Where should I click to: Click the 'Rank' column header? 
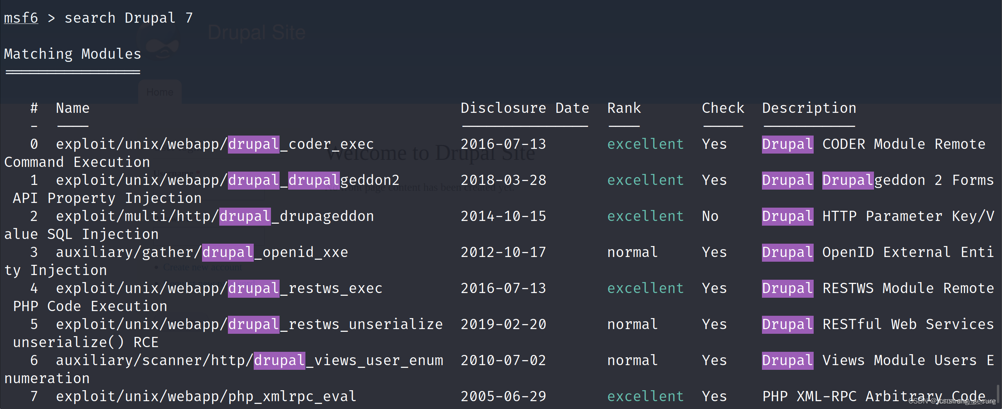[x=624, y=108]
